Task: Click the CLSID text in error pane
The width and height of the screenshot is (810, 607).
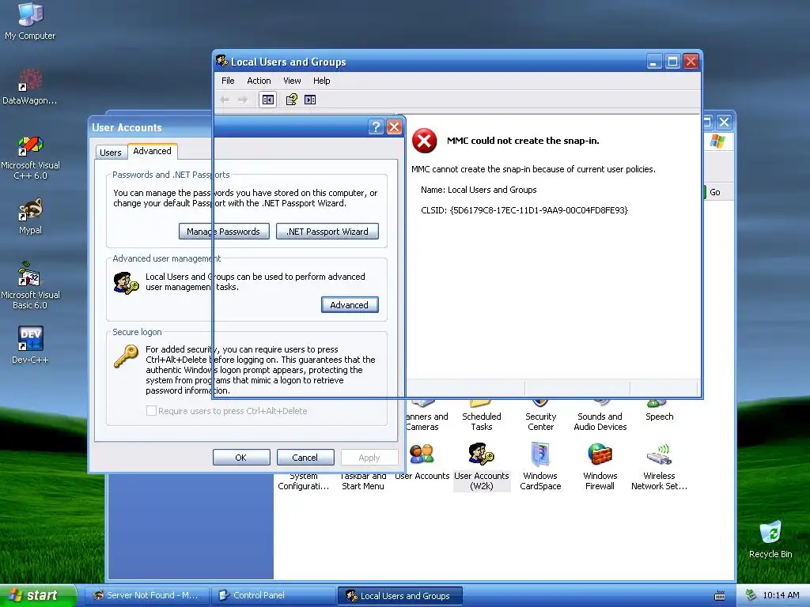Action: coord(524,210)
